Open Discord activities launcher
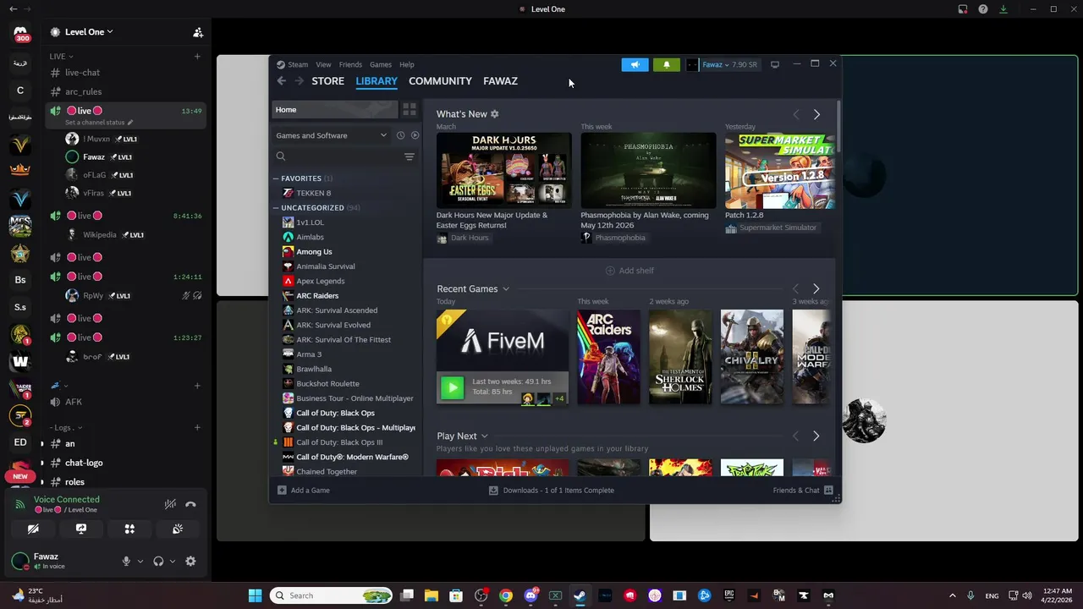 click(129, 529)
